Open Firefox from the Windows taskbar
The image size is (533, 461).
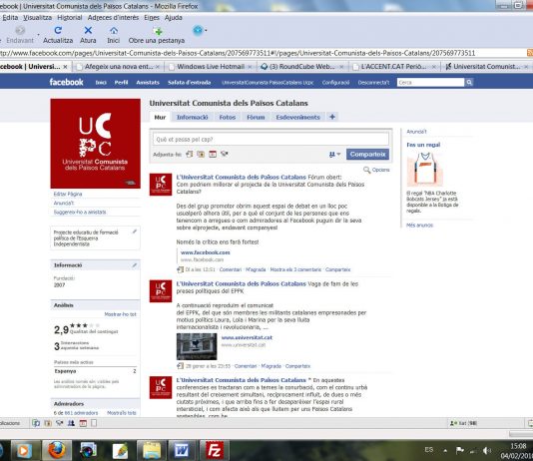(x=57, y=450)
